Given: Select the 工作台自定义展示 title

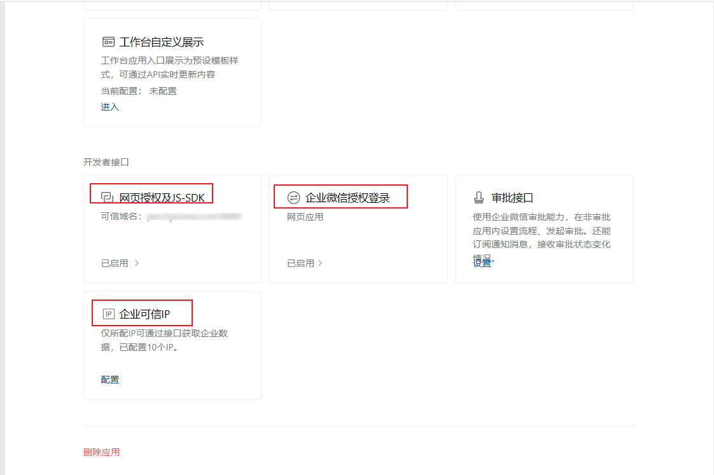Looking at the screenshot, I should tap(161, 43).
